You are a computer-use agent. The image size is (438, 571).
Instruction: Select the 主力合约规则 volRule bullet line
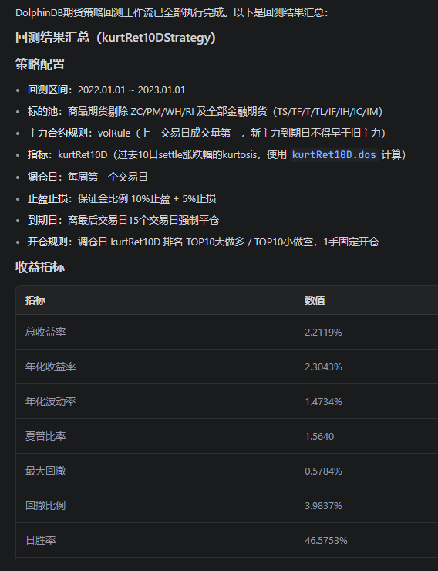click(207, 133)
